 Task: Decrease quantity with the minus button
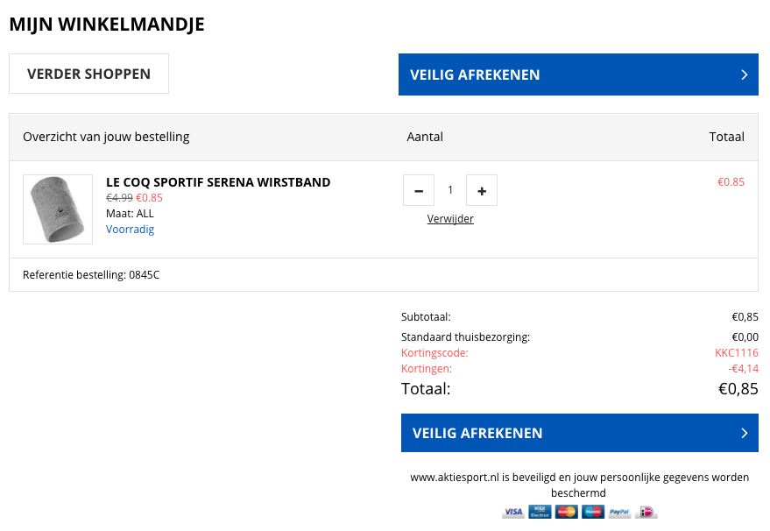419,190
